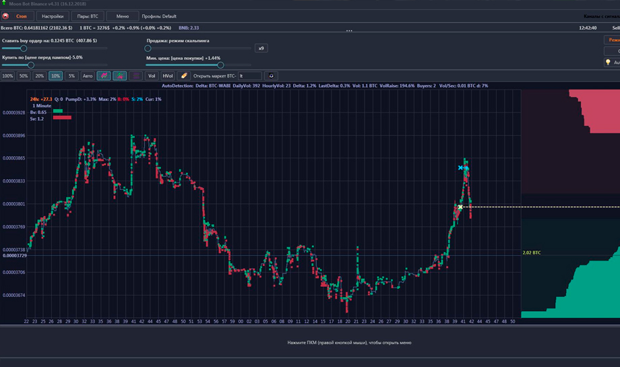The image size is (620, 367).
Task: Click the cyan X marker on chart
Action: pyautogui.click(x=461, y=168)
